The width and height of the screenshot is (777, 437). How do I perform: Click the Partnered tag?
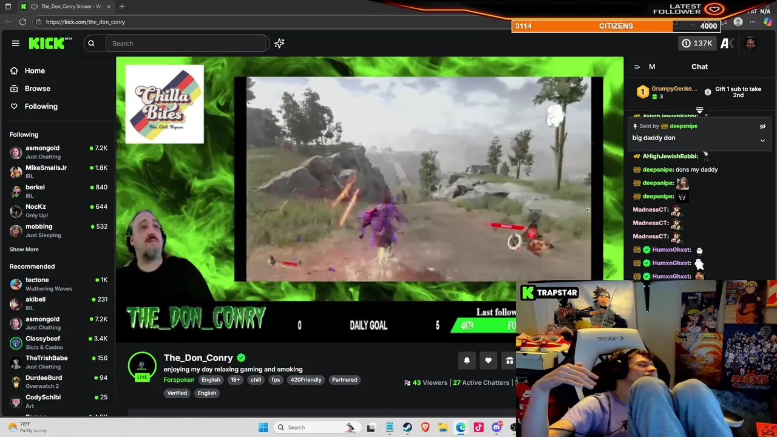[344, 380]
